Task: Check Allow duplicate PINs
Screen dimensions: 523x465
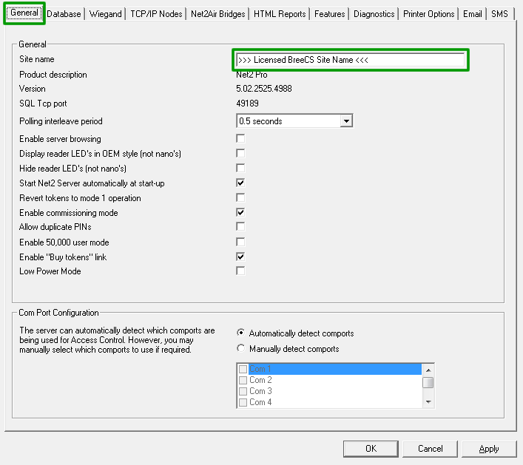Action: click(x=240, y=227)
